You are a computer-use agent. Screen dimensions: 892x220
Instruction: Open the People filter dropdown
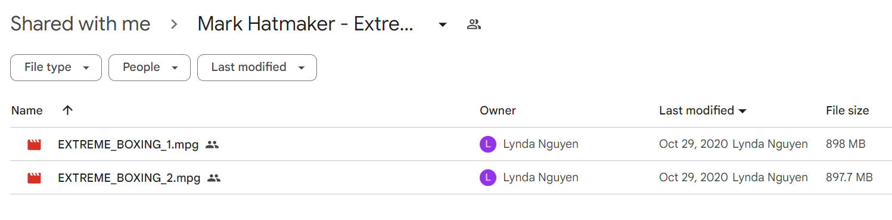click(150, 67)
